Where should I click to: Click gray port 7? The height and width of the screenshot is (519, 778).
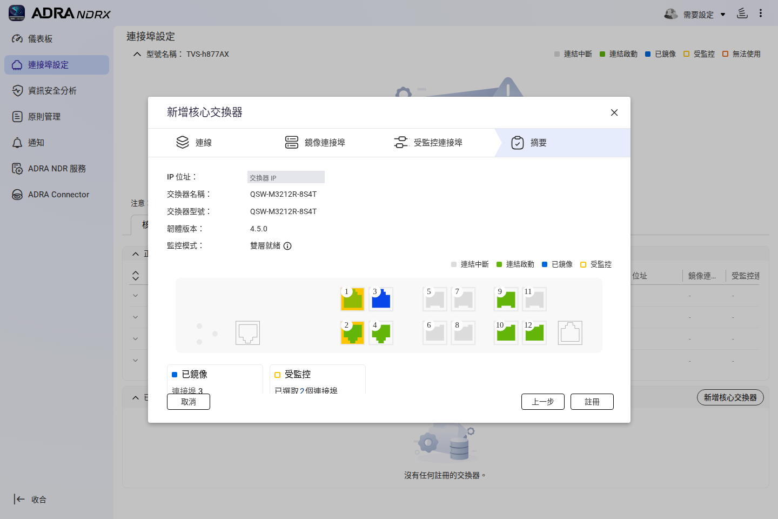tap(463, 299)
